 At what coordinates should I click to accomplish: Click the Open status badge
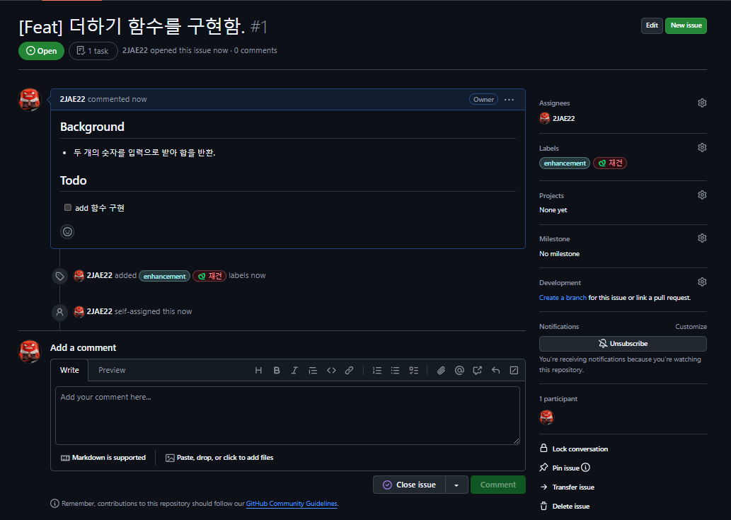coord(41,51)
